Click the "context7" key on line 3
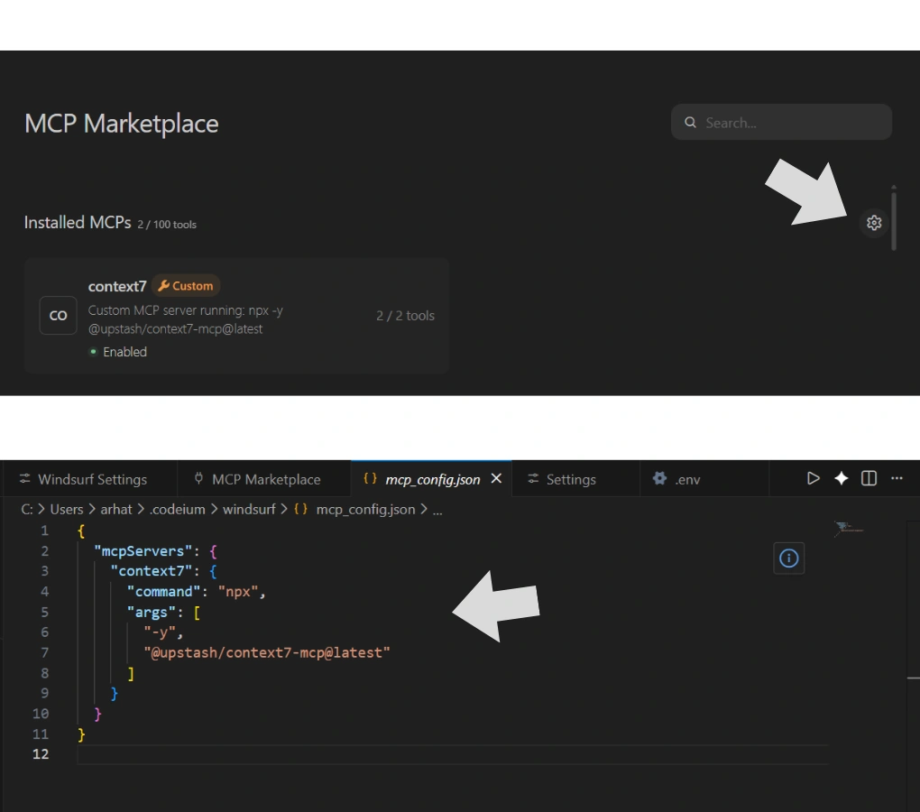This screenshot has width=920, height=812. pos(151,571)
